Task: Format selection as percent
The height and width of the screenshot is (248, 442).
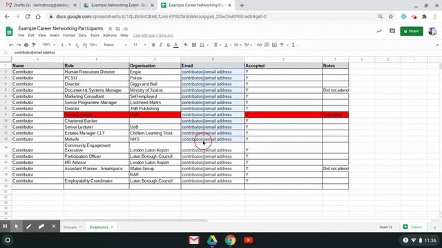Action: (70, 45)
